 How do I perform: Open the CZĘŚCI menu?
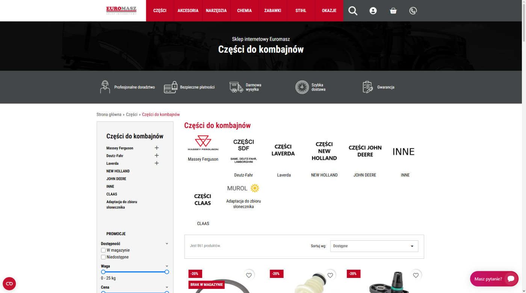click(160, 11)
